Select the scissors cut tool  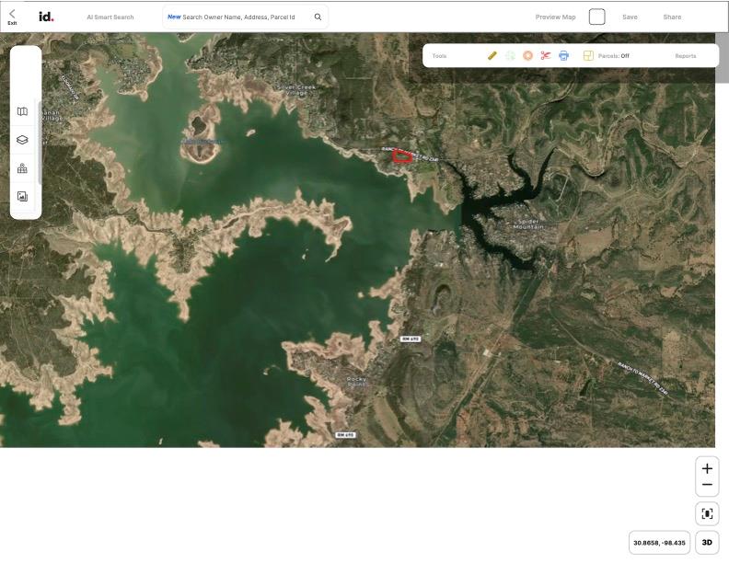[x=546, y=56]
